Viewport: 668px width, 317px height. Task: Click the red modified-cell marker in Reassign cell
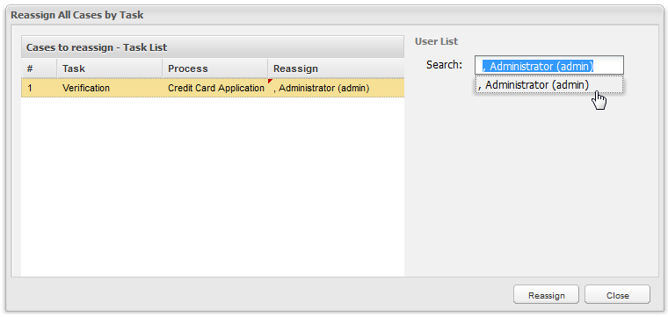coord(270,81)
